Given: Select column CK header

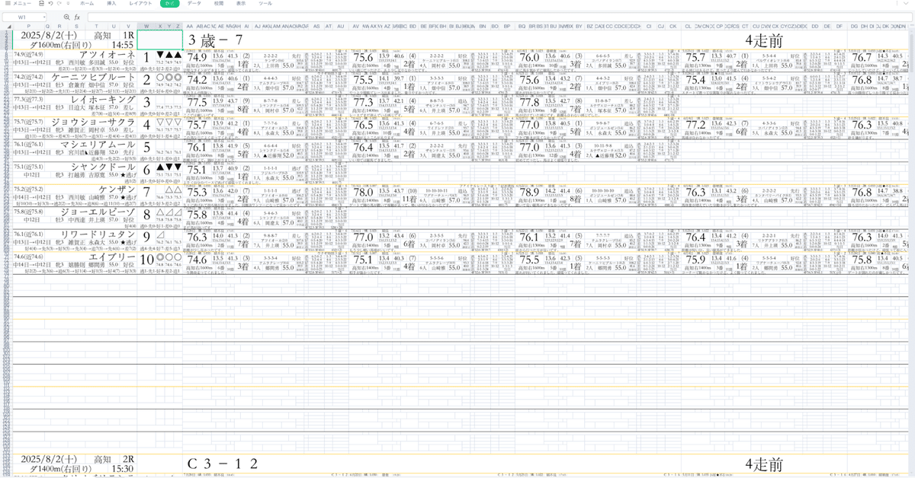Looking at the screenshot, I should (673, 26).
